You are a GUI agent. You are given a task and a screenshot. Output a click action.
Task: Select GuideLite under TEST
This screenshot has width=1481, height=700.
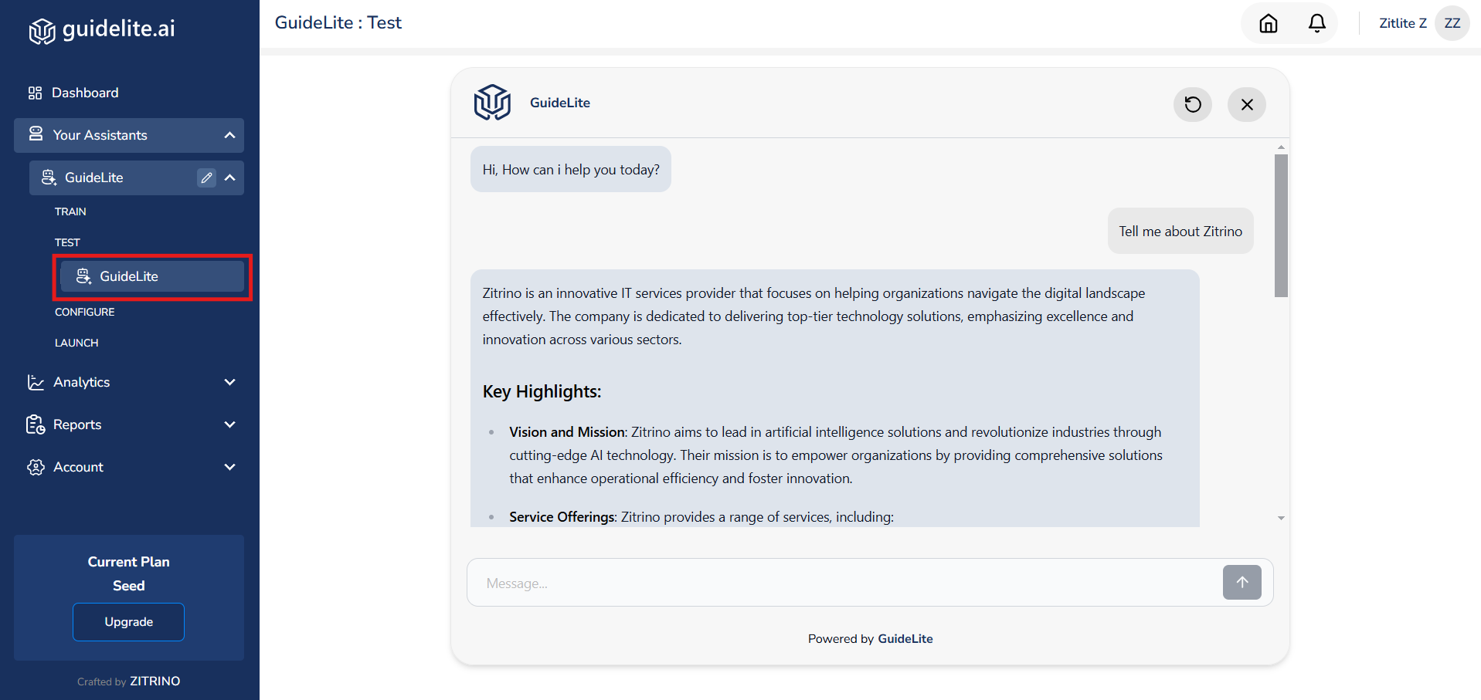(x=152, y=276)
